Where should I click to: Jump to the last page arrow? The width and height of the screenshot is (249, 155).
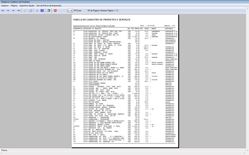(x=19, y=11)
